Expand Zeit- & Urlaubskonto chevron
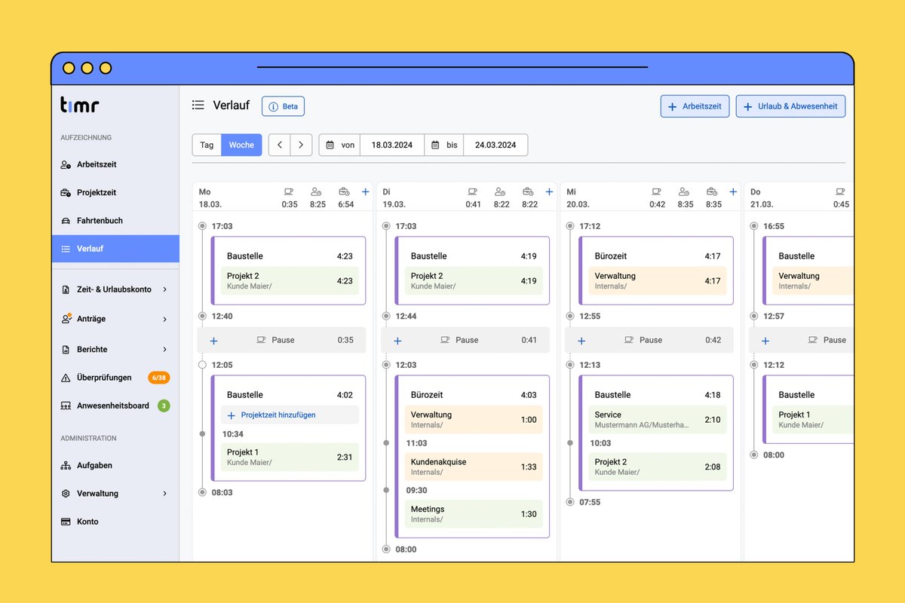Screen dimensions: 905x603 coord(165,289)
